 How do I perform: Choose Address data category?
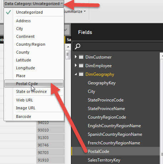click(34, 21)
